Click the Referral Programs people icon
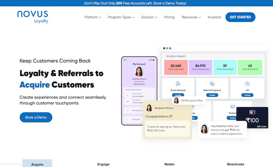Viewport: 273px width, 167px height. (212, 84)
